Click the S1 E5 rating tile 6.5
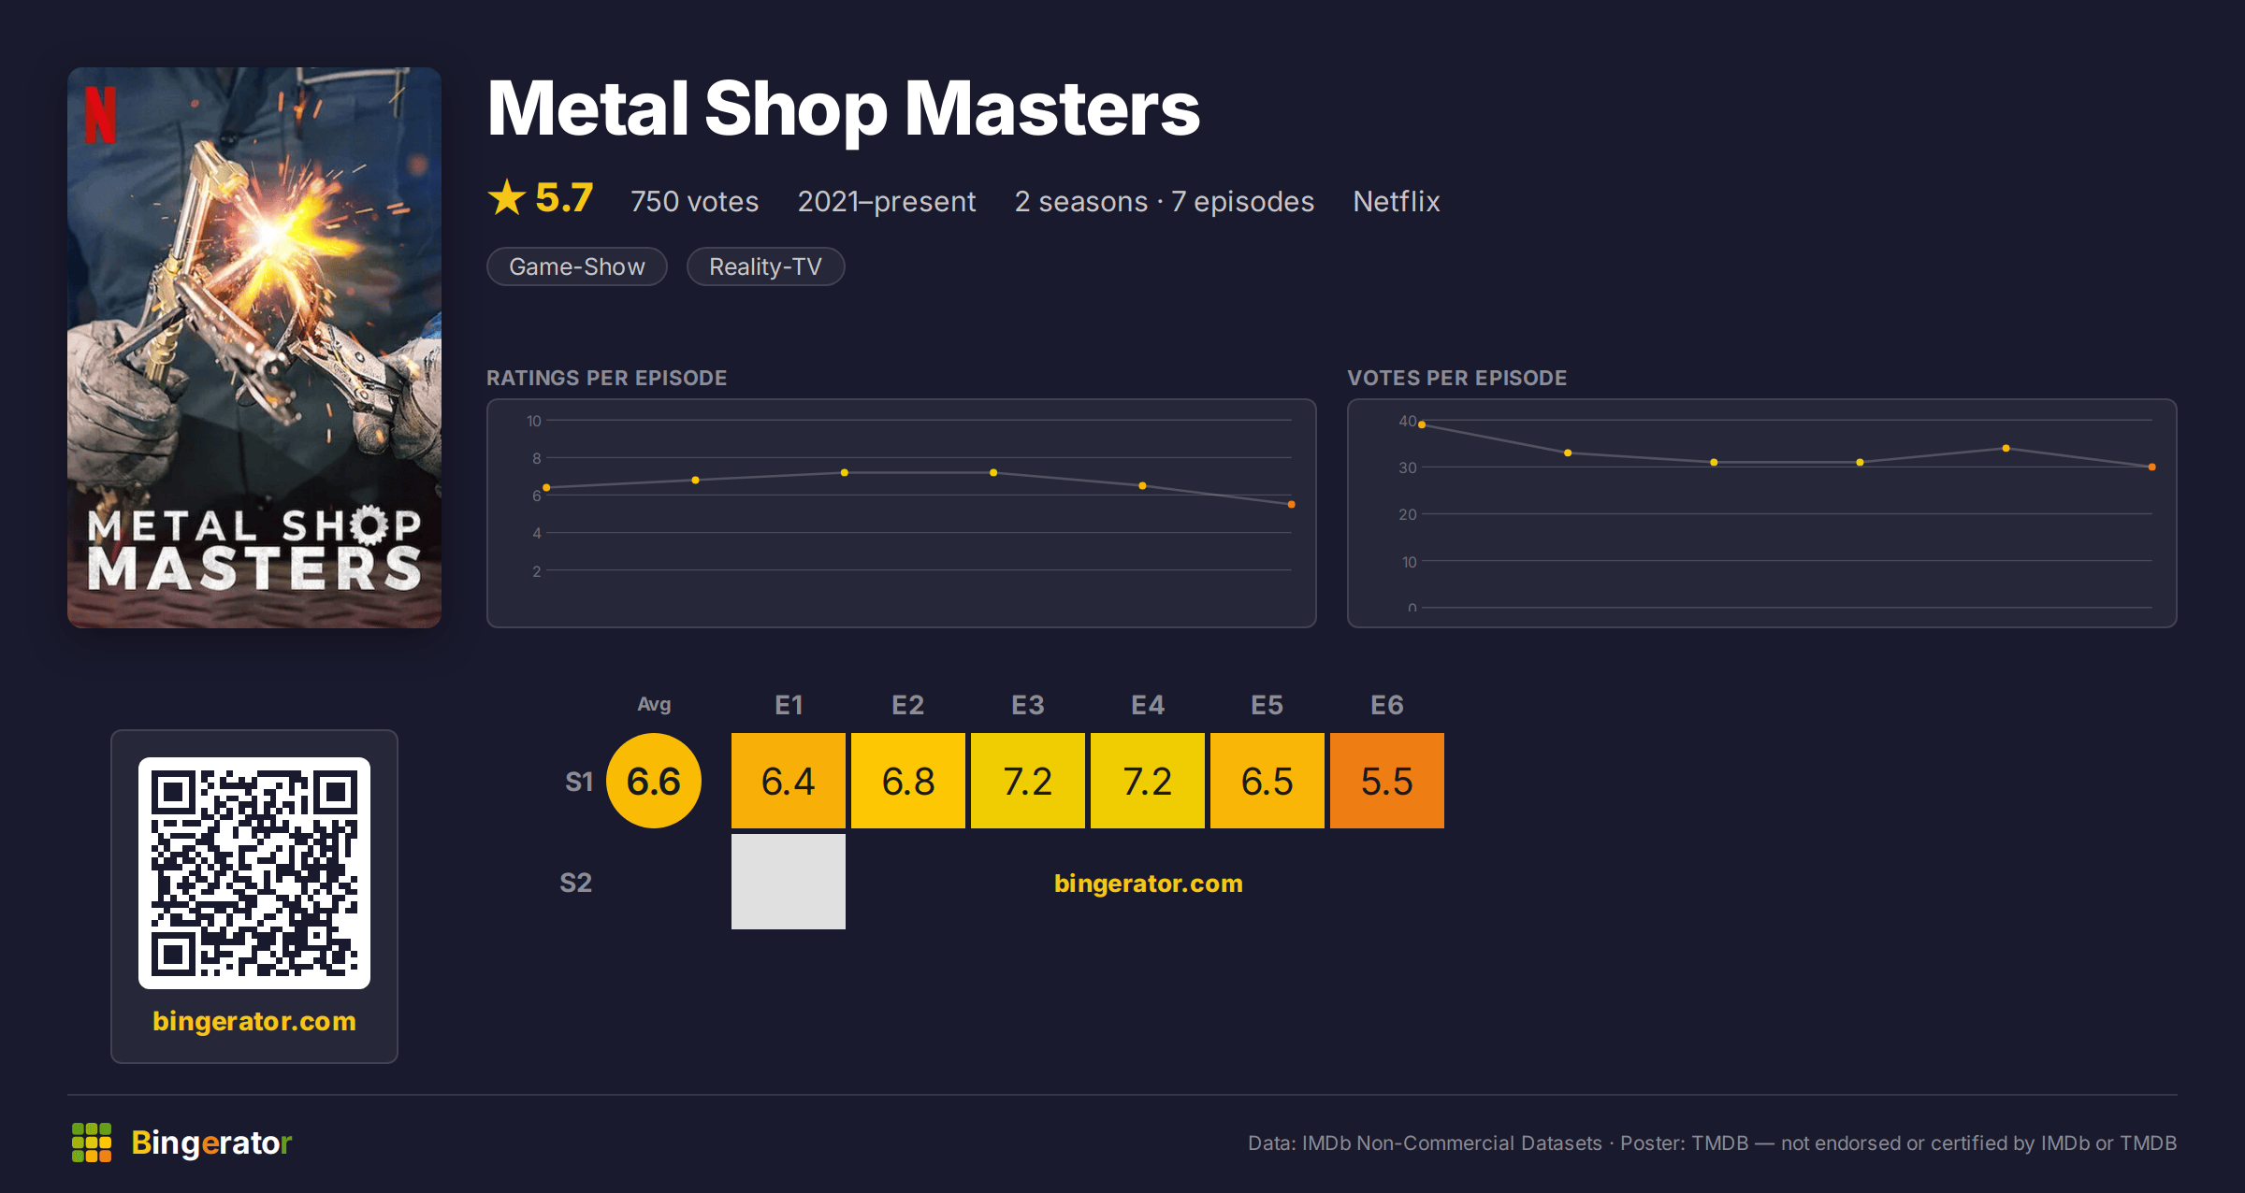2245x1193 pixels. click(1267, 781)
